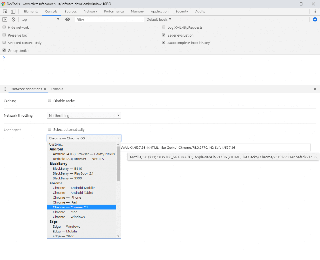Select Chrome — iPhone user agent
Image resolution: width=320 pixels, height=260 pixels.
point(82,197)
